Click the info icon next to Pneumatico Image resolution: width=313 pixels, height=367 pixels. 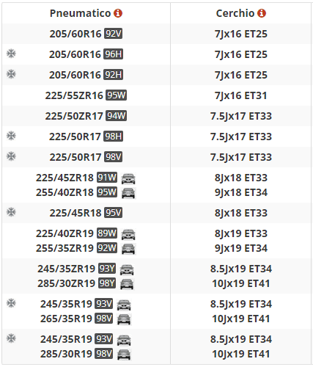point(118,13)
